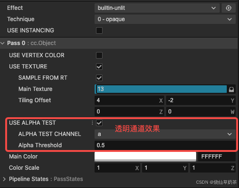Open the Effect builtin-unlit dropdown
The height and width of the screenshot is (188, 239).
click(x=157, y=8)
